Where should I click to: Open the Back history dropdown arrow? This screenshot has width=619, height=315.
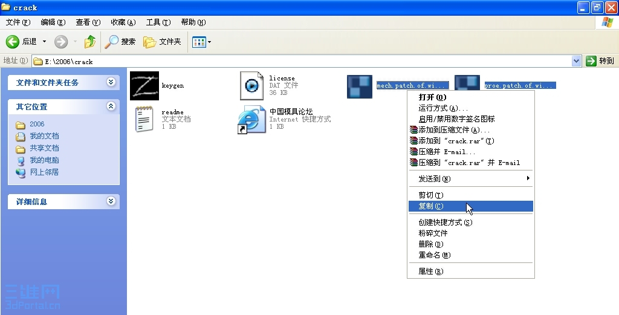coord(44,42)
